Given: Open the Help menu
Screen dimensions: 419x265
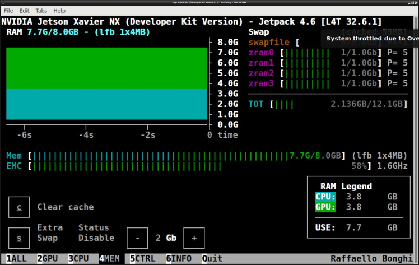Looking at the screenshot, I should pyautogui.click(x=59, y=11).
